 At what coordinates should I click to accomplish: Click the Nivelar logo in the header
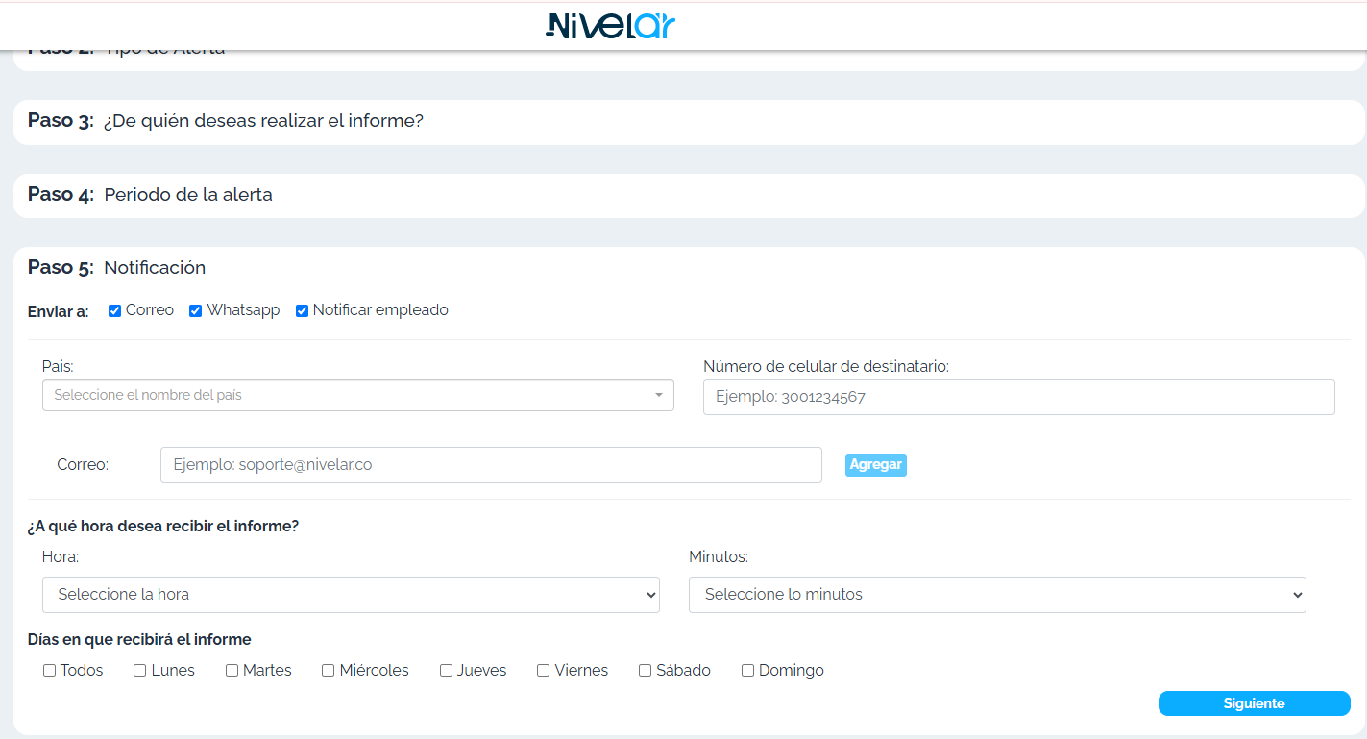tap(611, 26)
